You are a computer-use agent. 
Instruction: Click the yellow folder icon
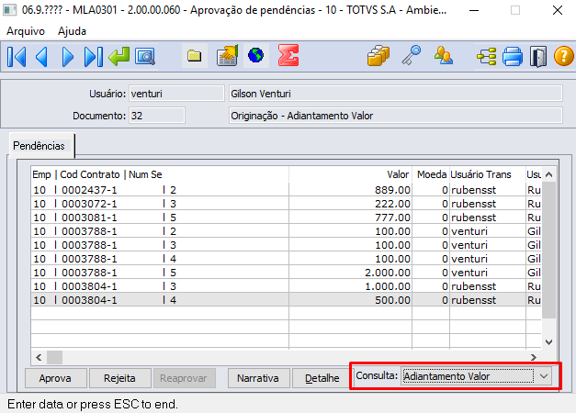tap(195, 56)
